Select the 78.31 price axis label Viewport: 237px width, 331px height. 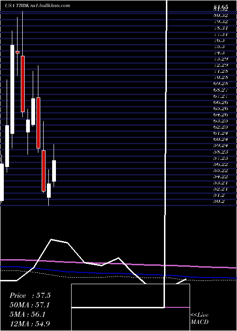click(221, 28)
